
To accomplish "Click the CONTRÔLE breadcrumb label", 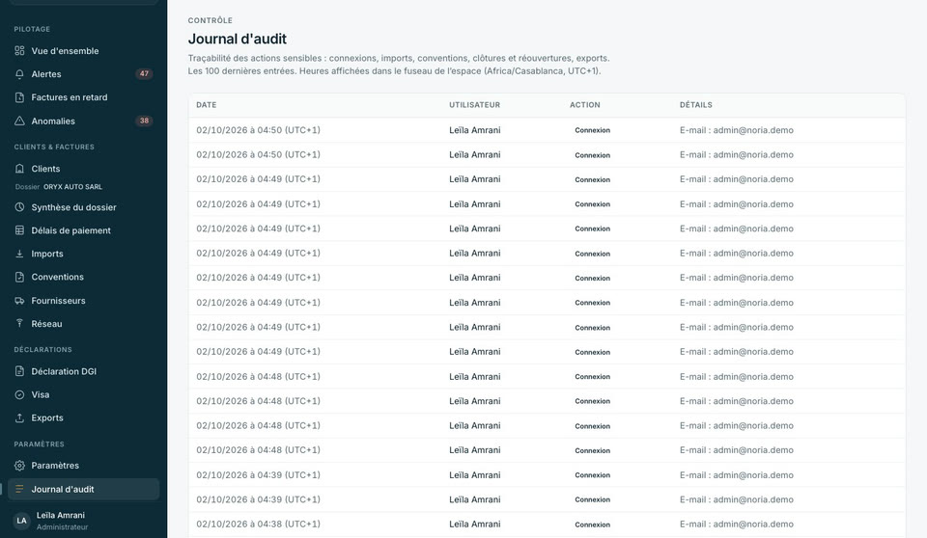I will (x=210, y=20).
